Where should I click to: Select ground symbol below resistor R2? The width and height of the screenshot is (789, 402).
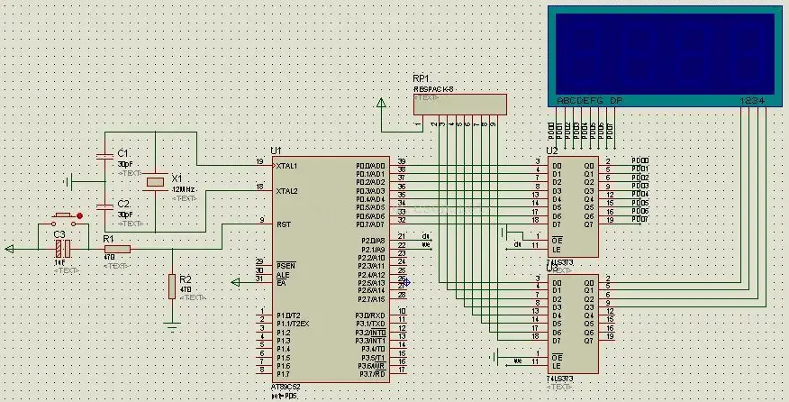172,326
